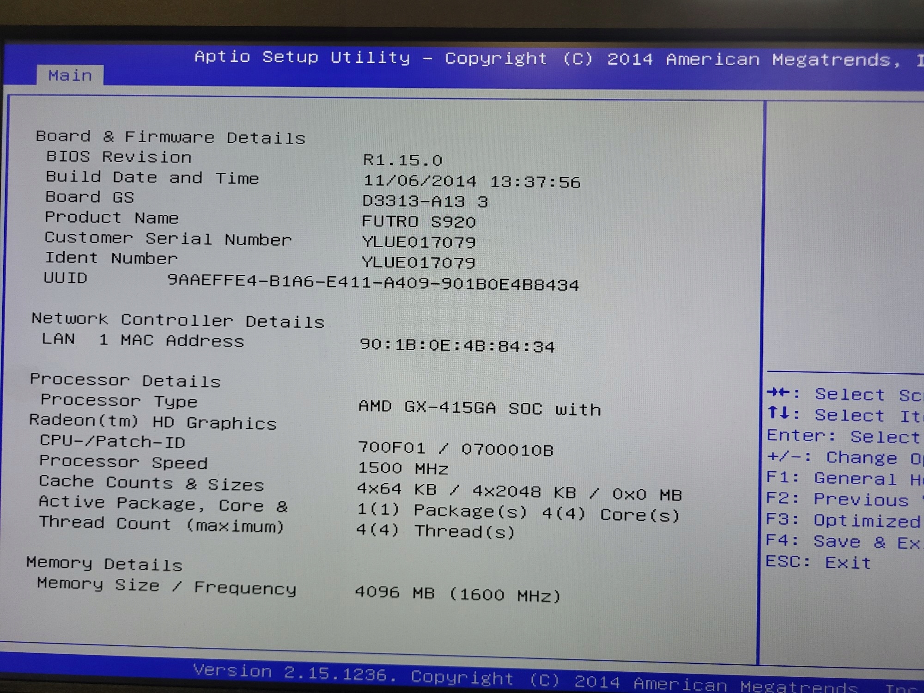Select the Main tab

(x=70, y=75)
